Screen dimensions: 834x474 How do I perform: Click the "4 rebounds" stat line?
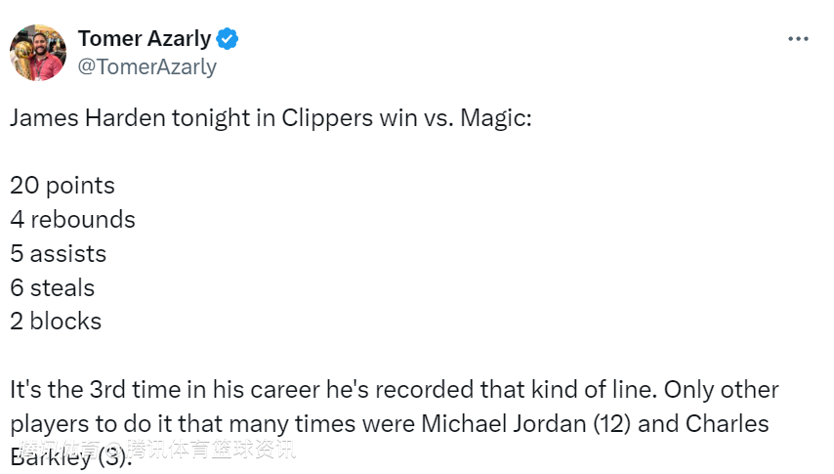tap(73, 220)
